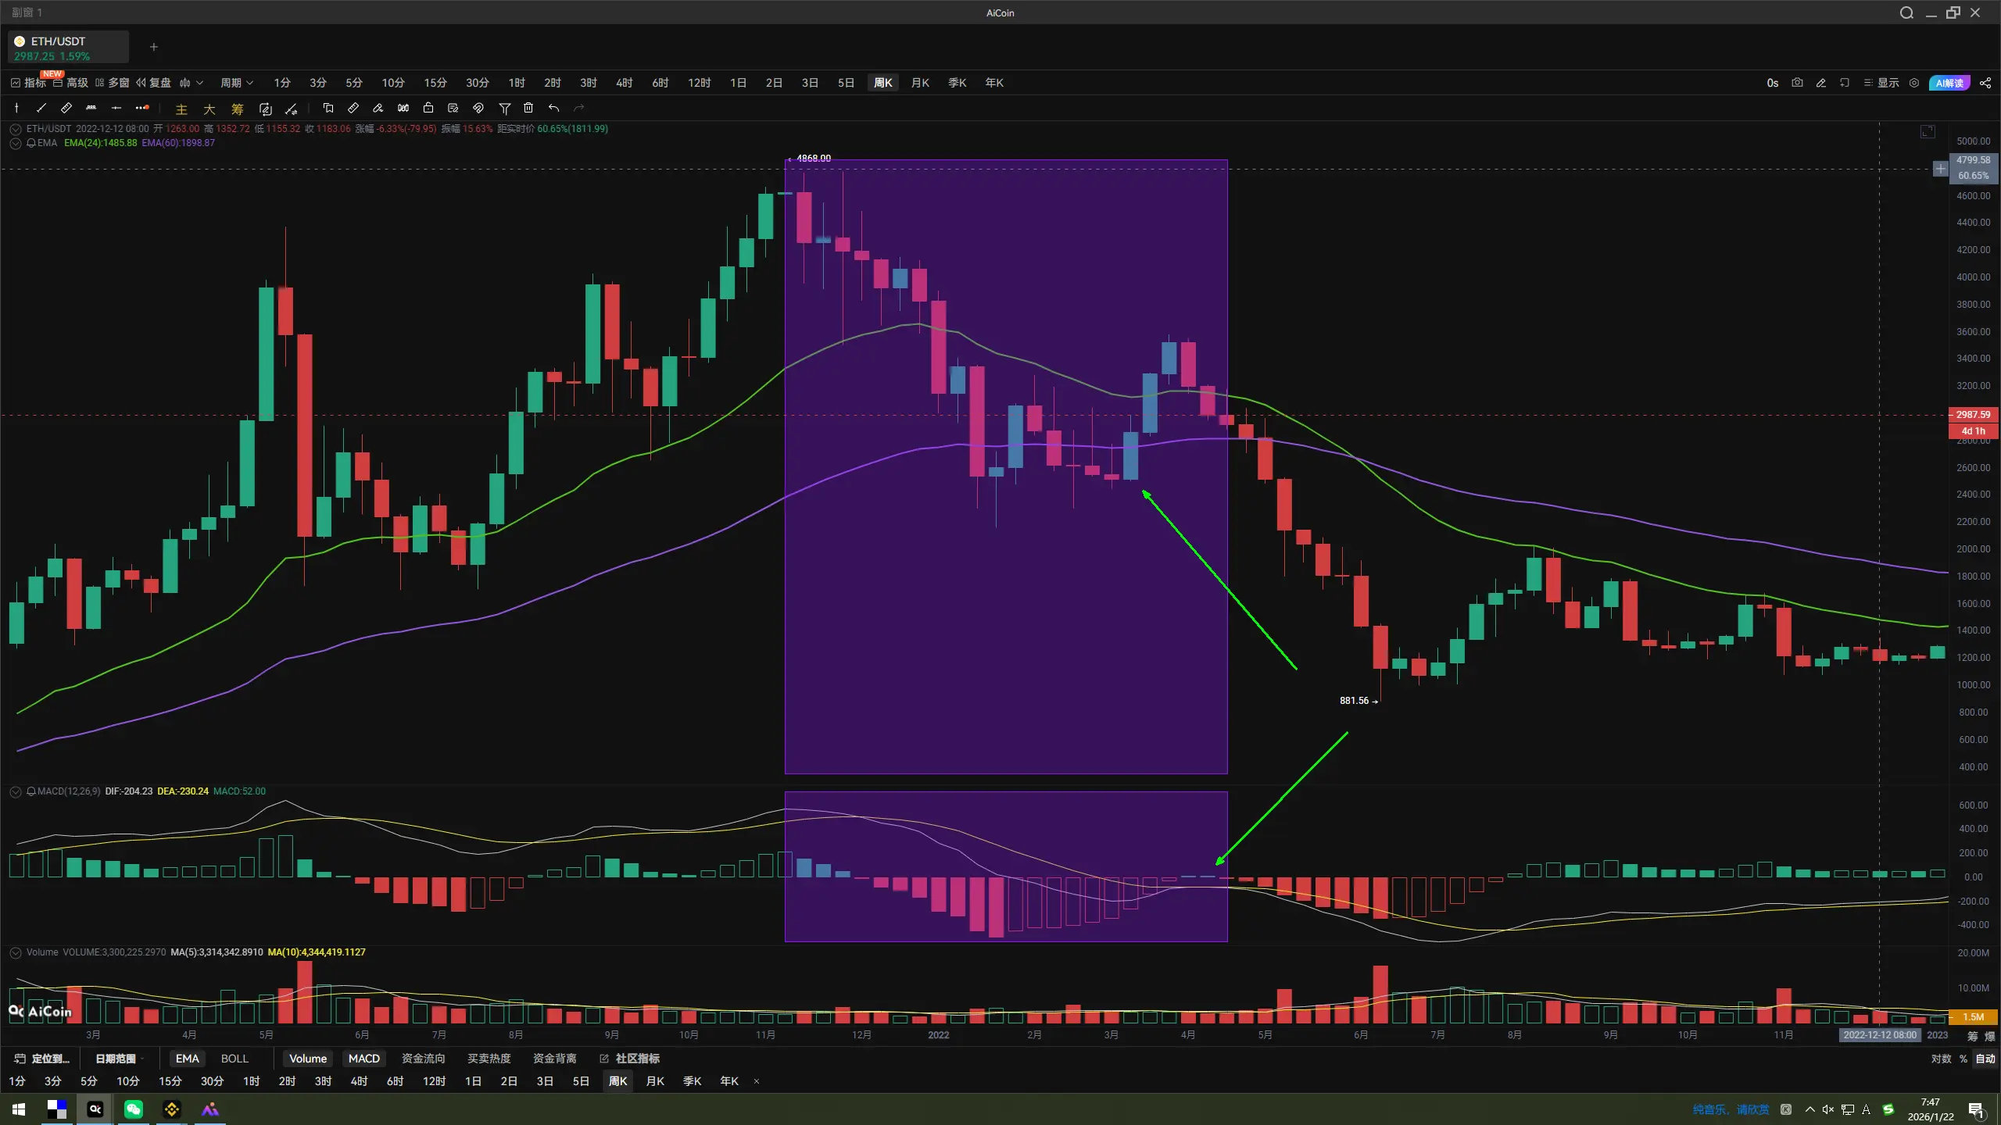2001x1125 pixels.
Task: Switch to the 月K monthly timeframe tab
Action: 920,83
